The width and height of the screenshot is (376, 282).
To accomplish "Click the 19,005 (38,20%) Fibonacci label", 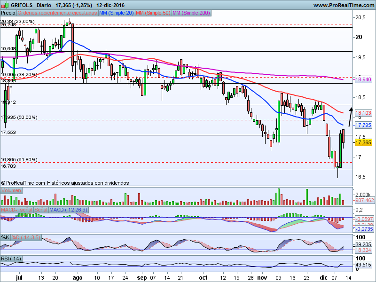I will [x=19, y=75].
